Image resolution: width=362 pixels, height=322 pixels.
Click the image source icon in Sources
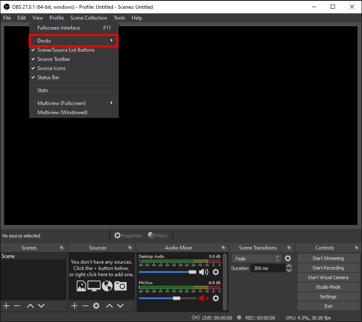click(x=81, y=286)
